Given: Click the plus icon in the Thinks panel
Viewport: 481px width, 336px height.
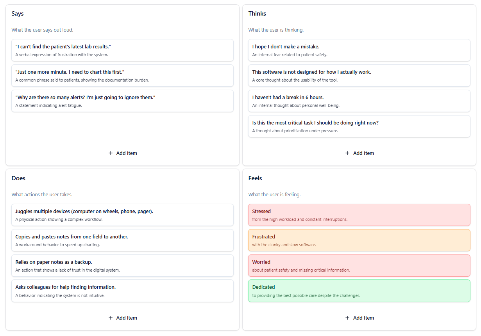Looking at the screenshot, I should click(x=347, y=153).
